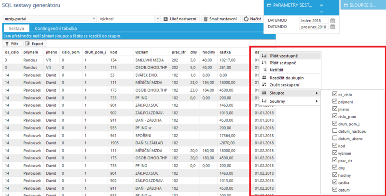Click the circular reload icon by Načíst
Screen dimensions: 386x196
pos(246,19)
